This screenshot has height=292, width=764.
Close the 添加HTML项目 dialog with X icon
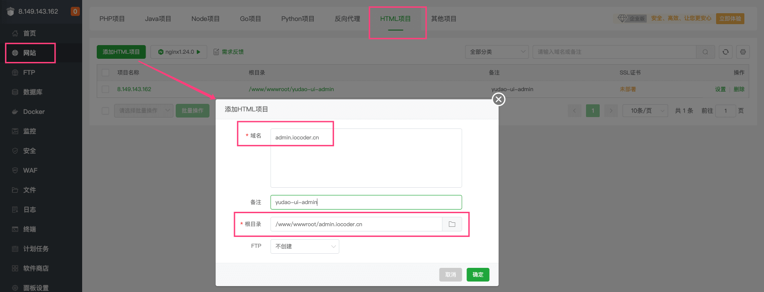tap(498, 99)
